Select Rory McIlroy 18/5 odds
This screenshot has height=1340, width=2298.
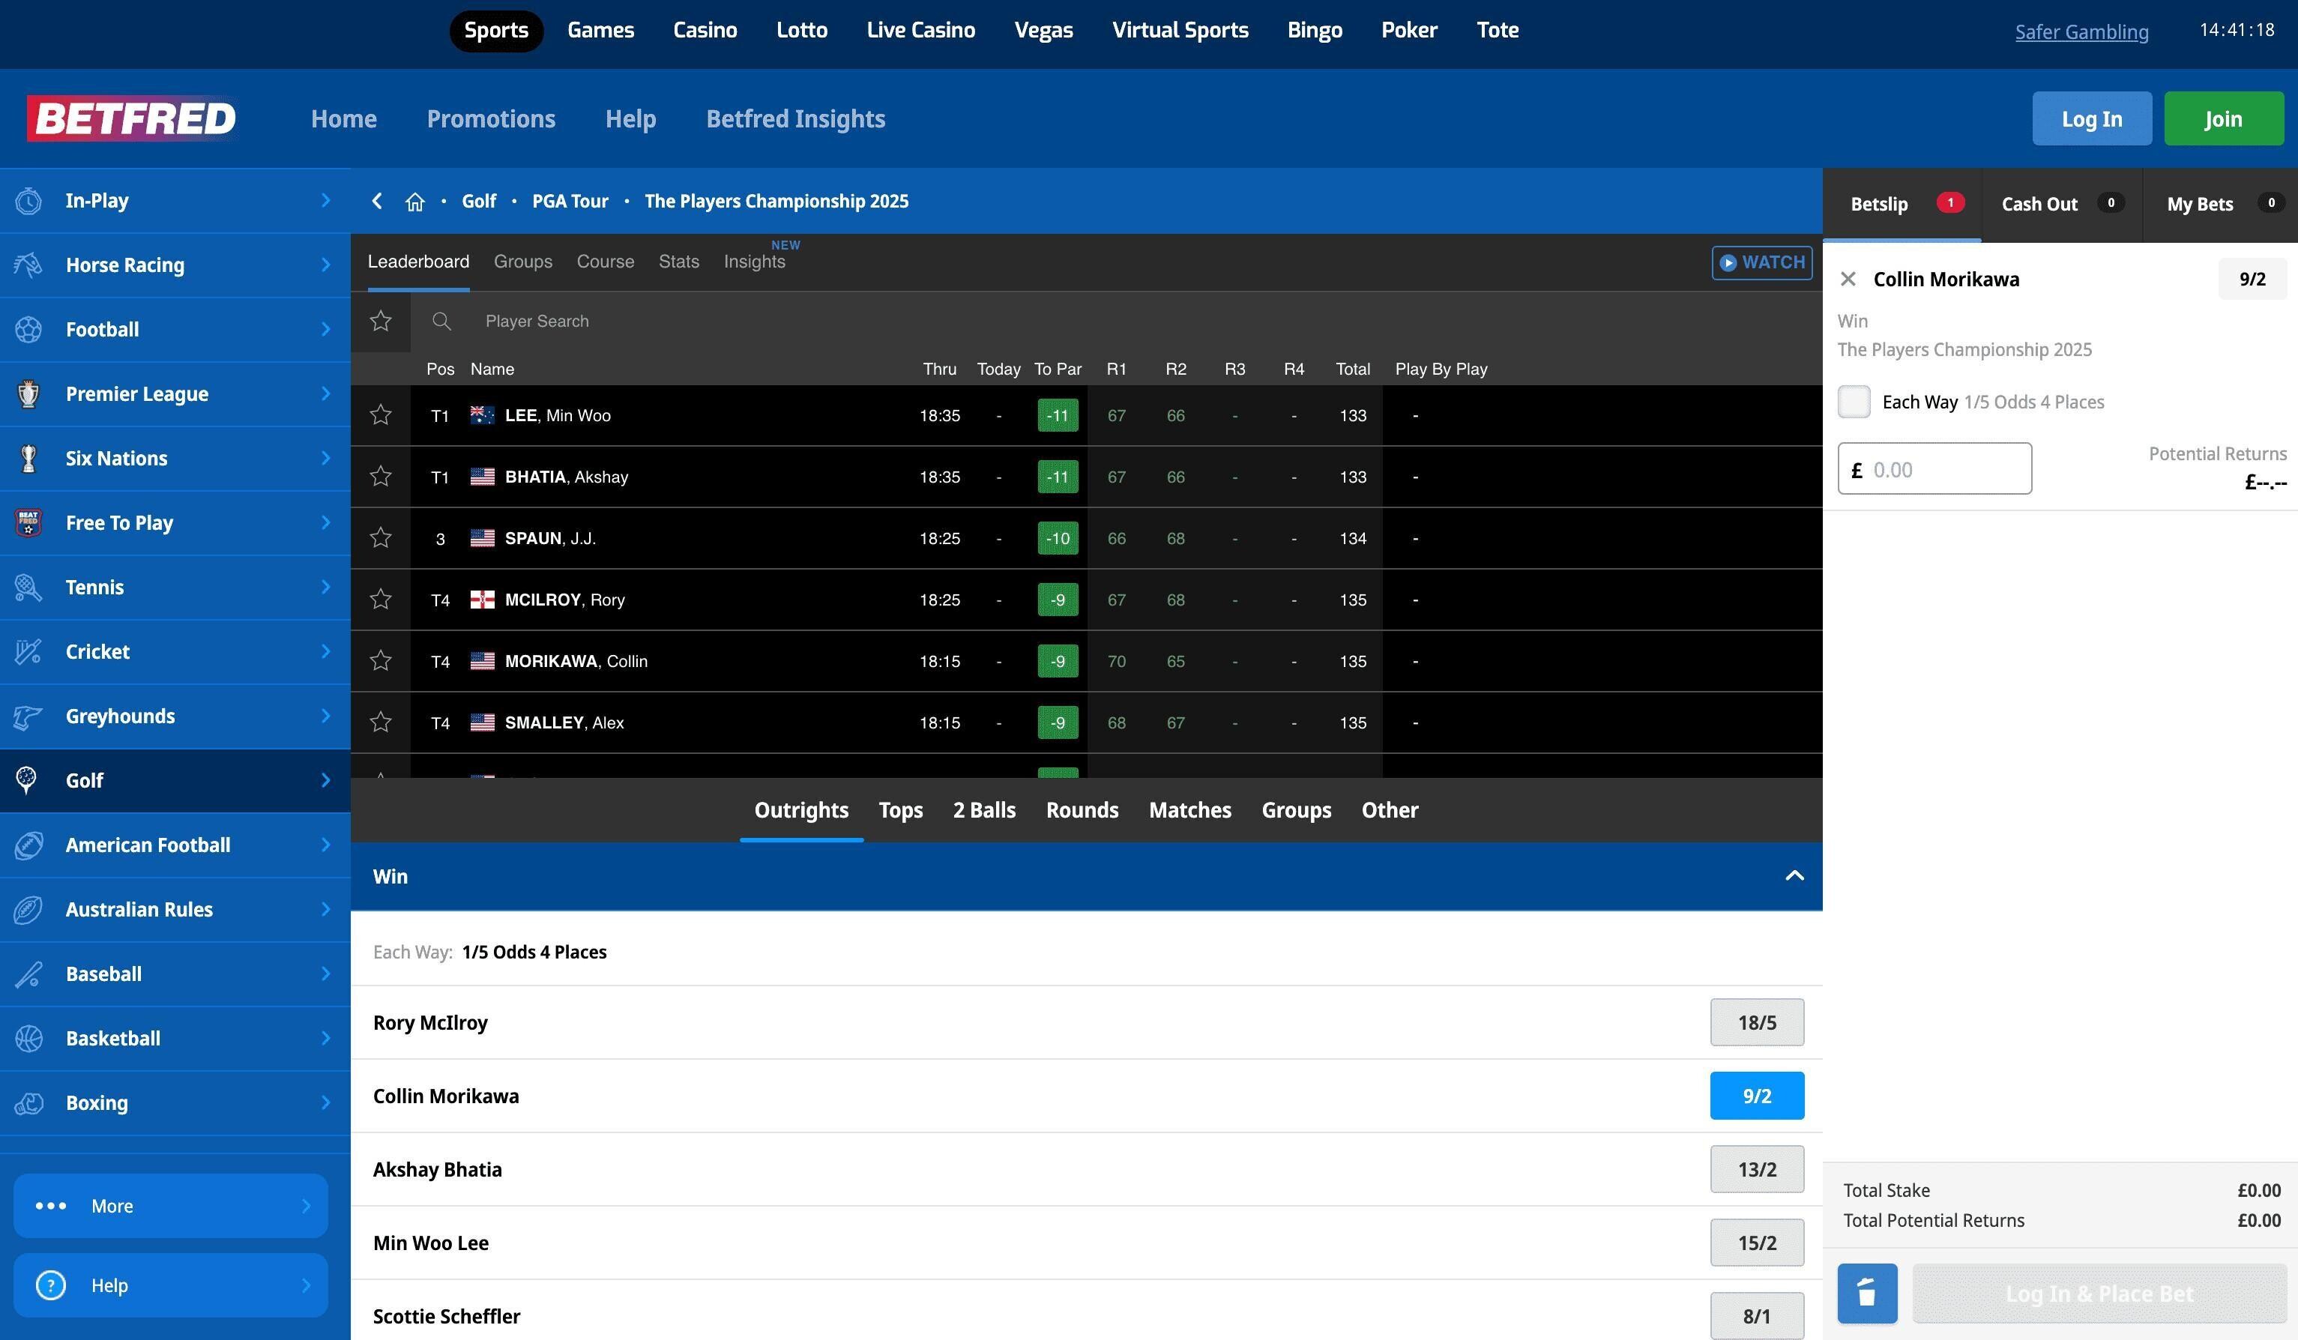[1756, 1022]
